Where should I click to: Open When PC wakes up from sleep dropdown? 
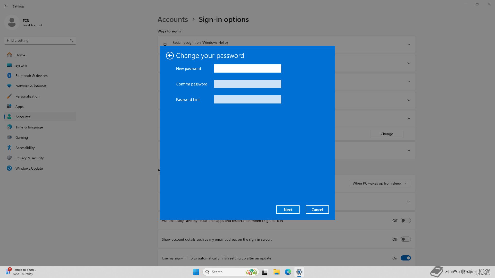coord(380,183)
